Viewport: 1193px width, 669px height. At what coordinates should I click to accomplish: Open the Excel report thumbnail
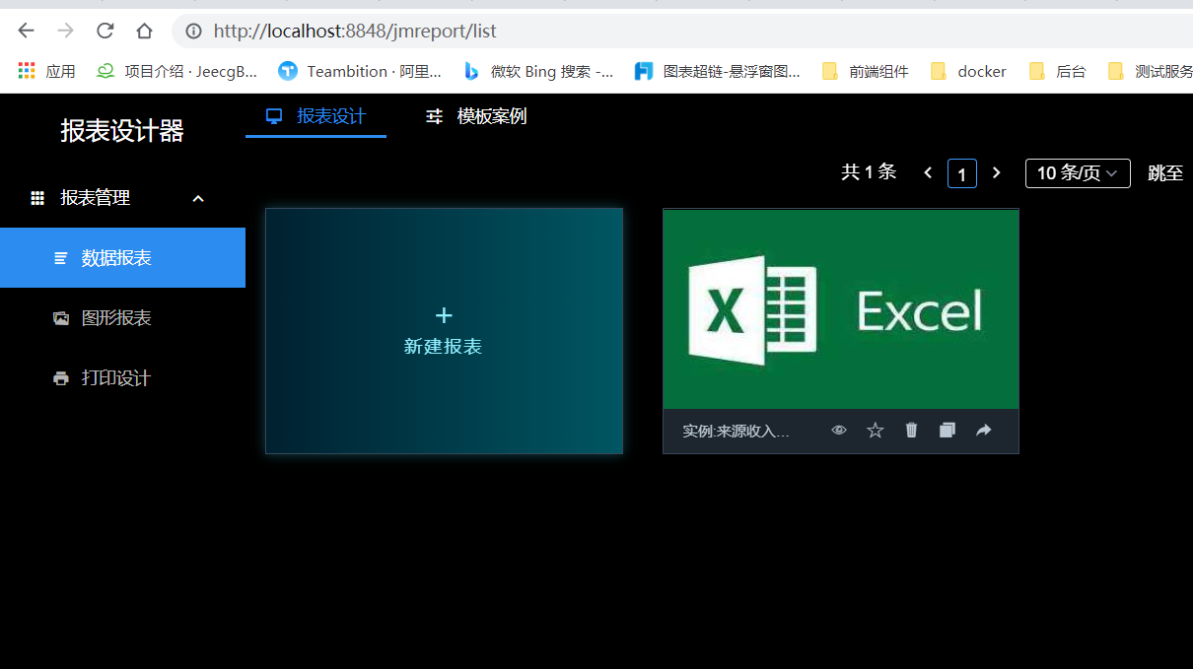(841, 309)
